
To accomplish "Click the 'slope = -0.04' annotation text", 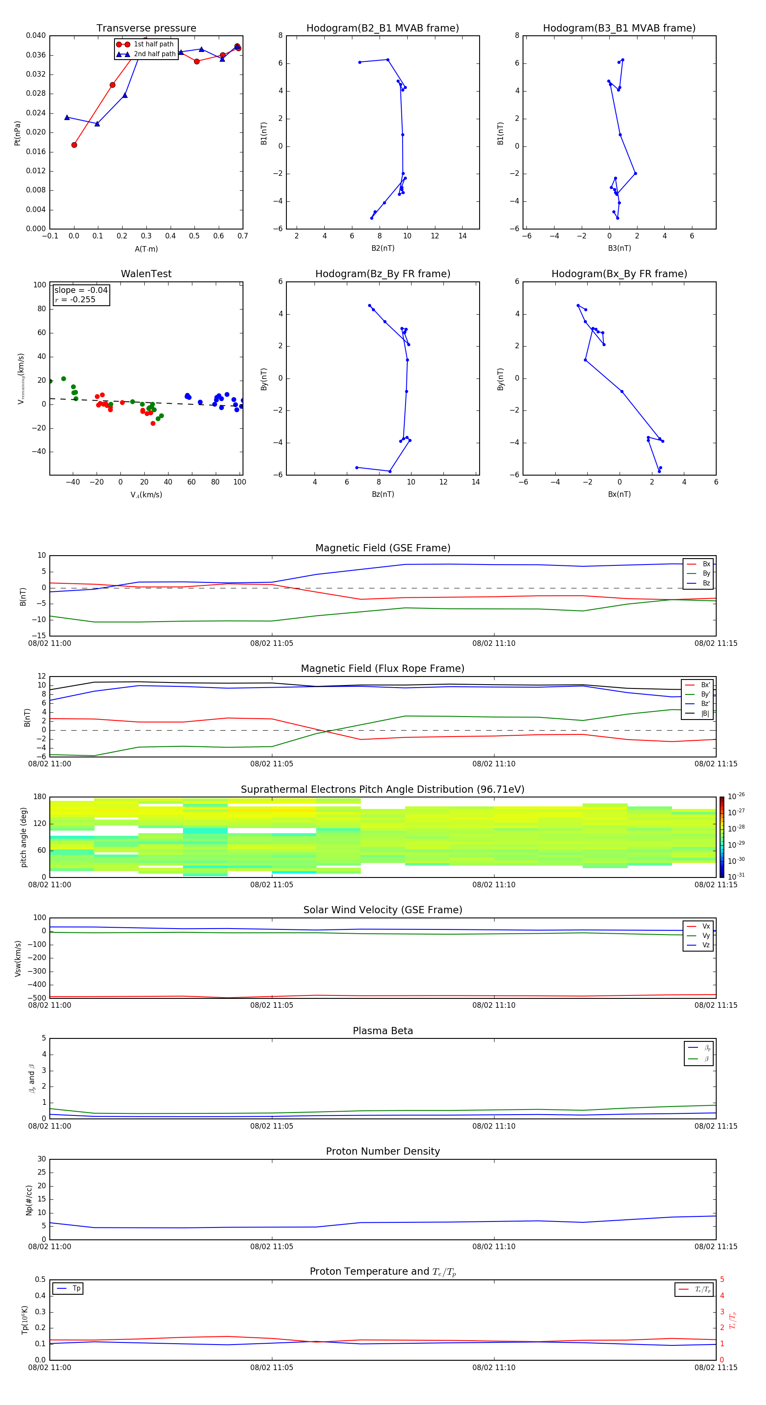I will 81,290.
